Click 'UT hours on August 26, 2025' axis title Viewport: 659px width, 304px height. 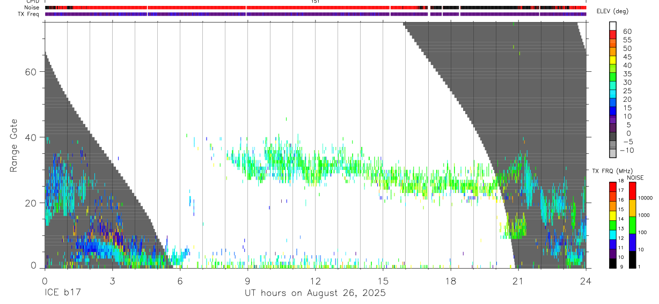coord(315,293)
